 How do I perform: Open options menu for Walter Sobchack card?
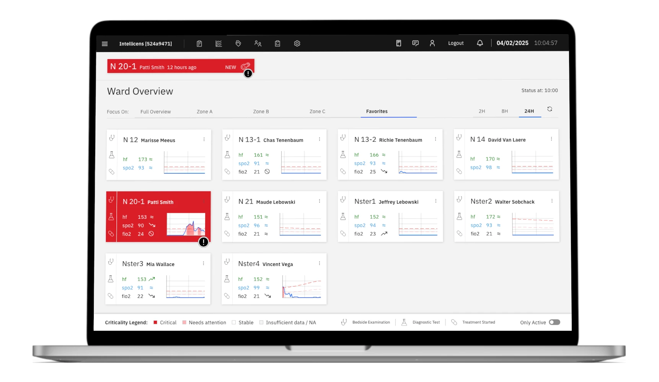coord(551,201)
